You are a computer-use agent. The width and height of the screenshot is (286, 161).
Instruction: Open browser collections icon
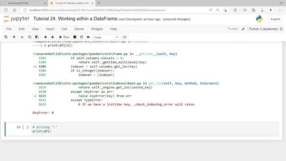253,10
